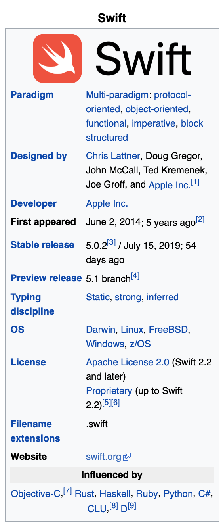221x526 pixels.
Task: Open the Python link
Action: click(x=178, y=494)
